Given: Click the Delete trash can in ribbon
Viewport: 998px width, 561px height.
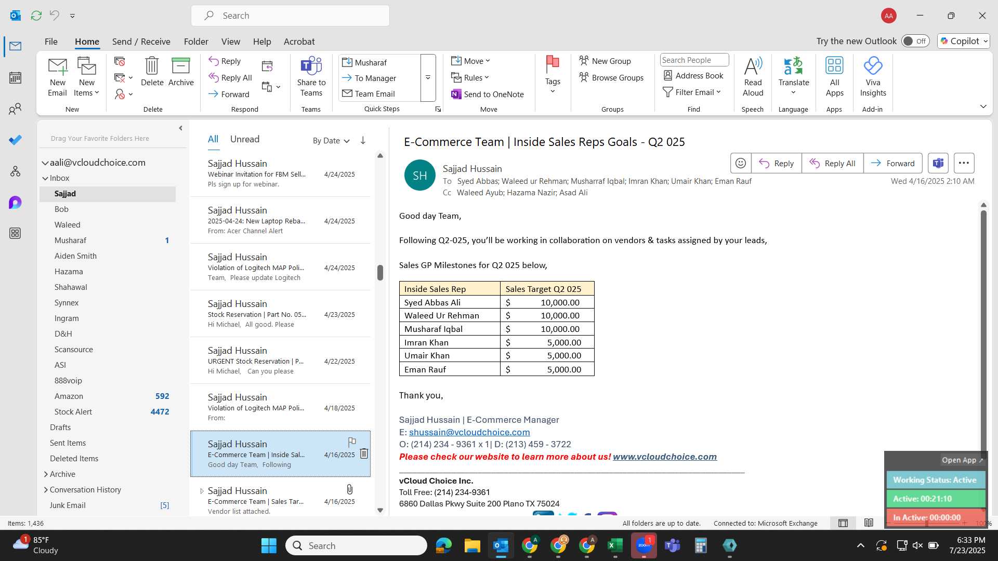Looking at the screenshot, I should pos(152,72).
